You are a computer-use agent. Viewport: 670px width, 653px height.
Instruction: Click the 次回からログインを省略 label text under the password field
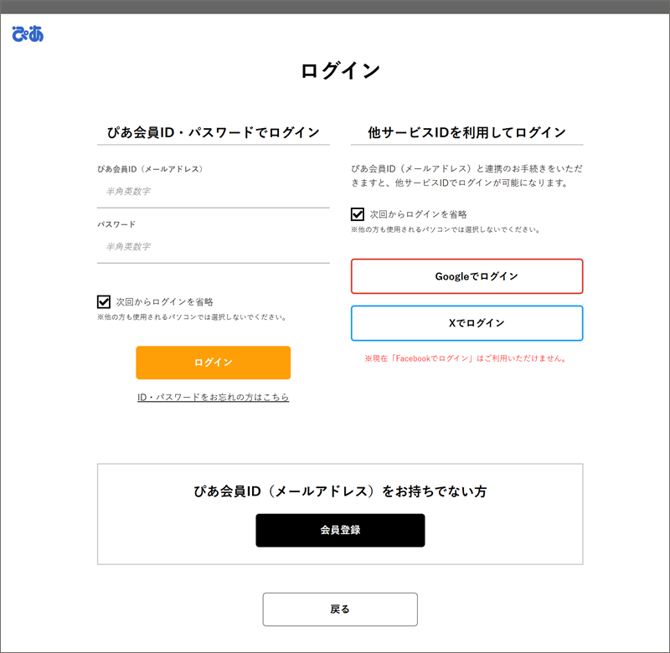coord(164,301)
